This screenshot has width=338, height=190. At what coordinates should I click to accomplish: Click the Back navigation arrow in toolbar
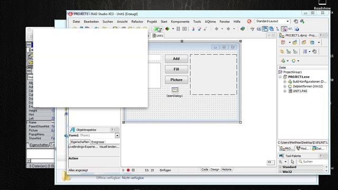[x=217, y=29]
